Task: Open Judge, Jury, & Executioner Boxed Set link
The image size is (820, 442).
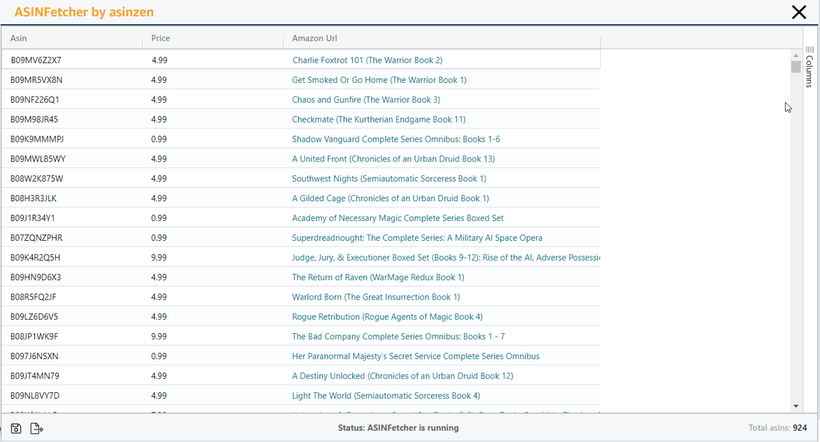Action: 446,258
